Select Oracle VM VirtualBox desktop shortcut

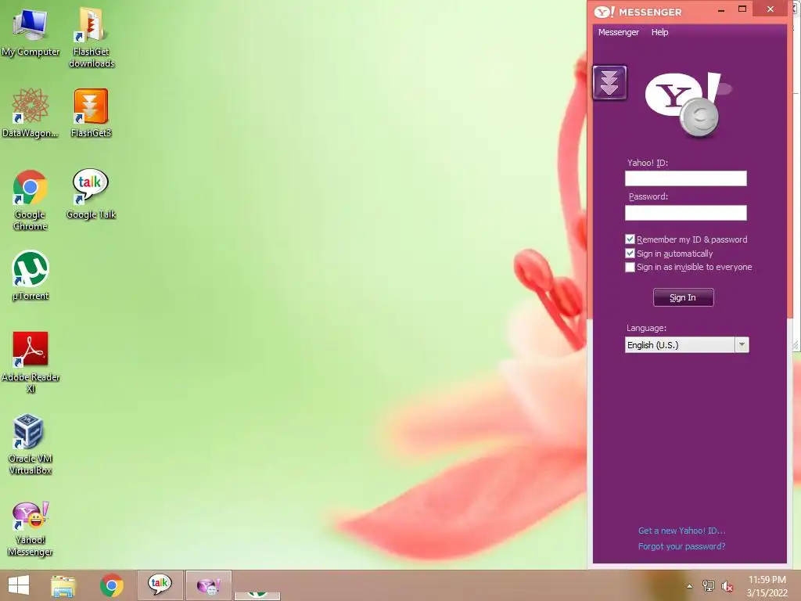31,444
